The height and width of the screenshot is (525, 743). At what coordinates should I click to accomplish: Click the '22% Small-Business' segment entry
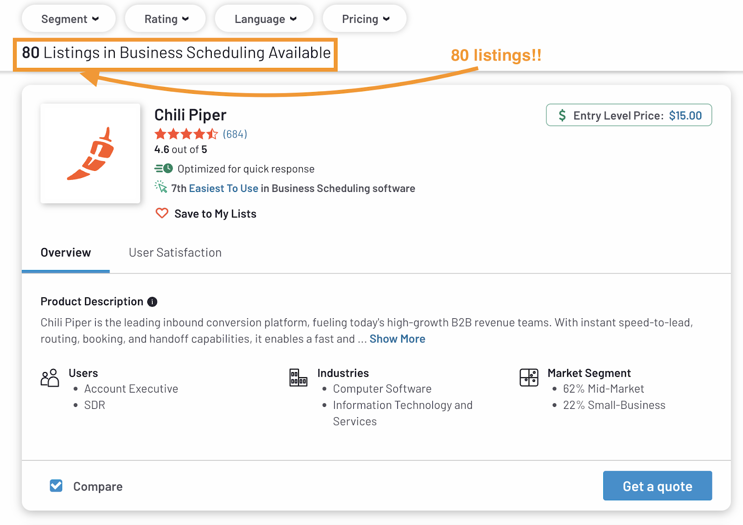[614, 405]
